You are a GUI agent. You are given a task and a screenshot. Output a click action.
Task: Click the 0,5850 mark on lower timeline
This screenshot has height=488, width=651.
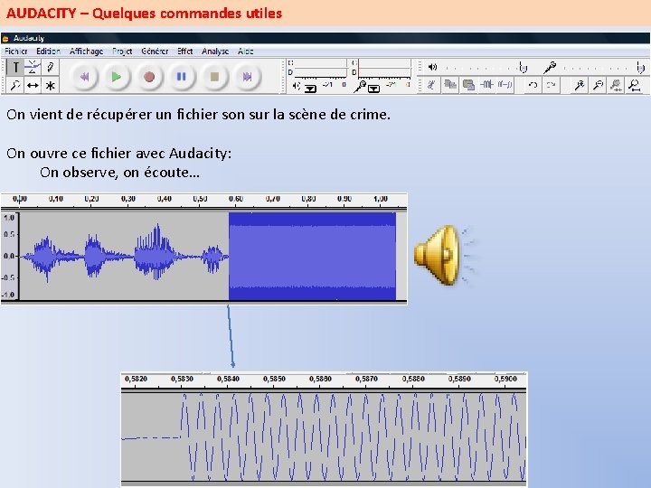(274, 379)
